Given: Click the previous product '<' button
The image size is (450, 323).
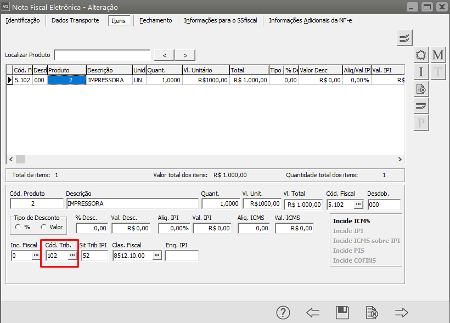Looking at the screenshot, I should click(x=164, y=55).
